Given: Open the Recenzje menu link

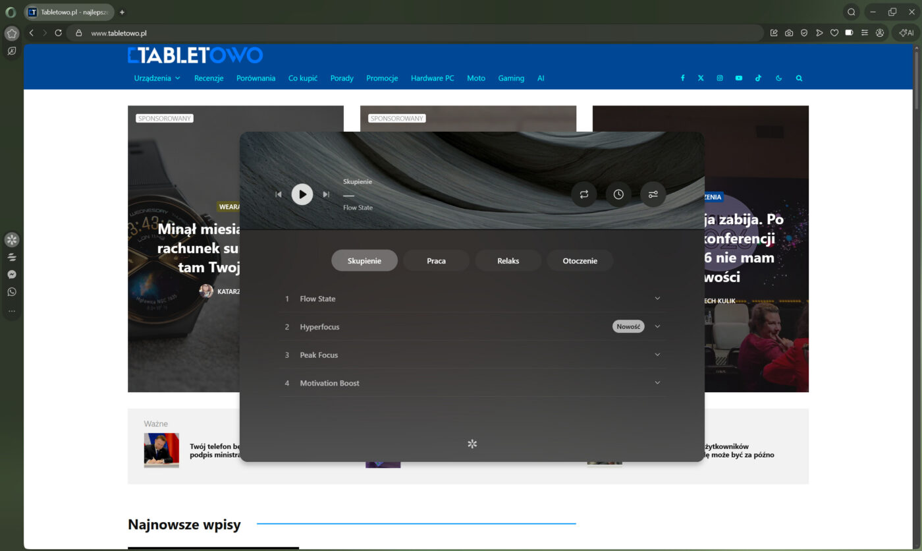Looking at the screenshot, I should tap(209, 78).
